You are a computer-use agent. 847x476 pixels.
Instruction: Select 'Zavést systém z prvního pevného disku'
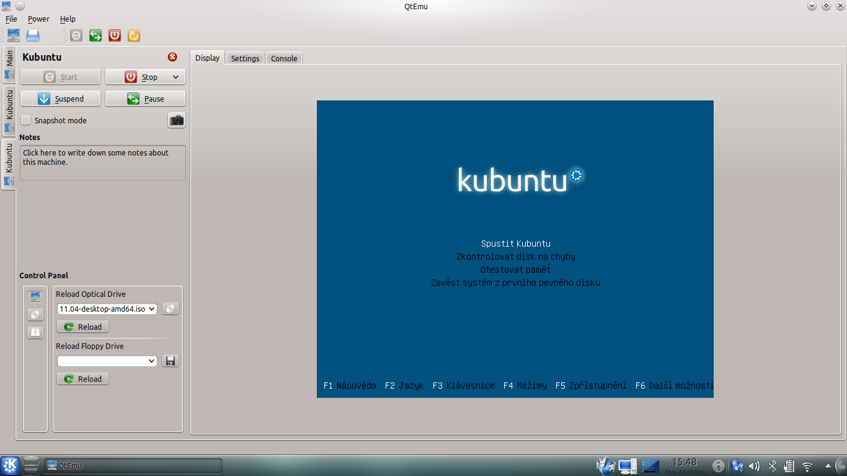point(515,283)
